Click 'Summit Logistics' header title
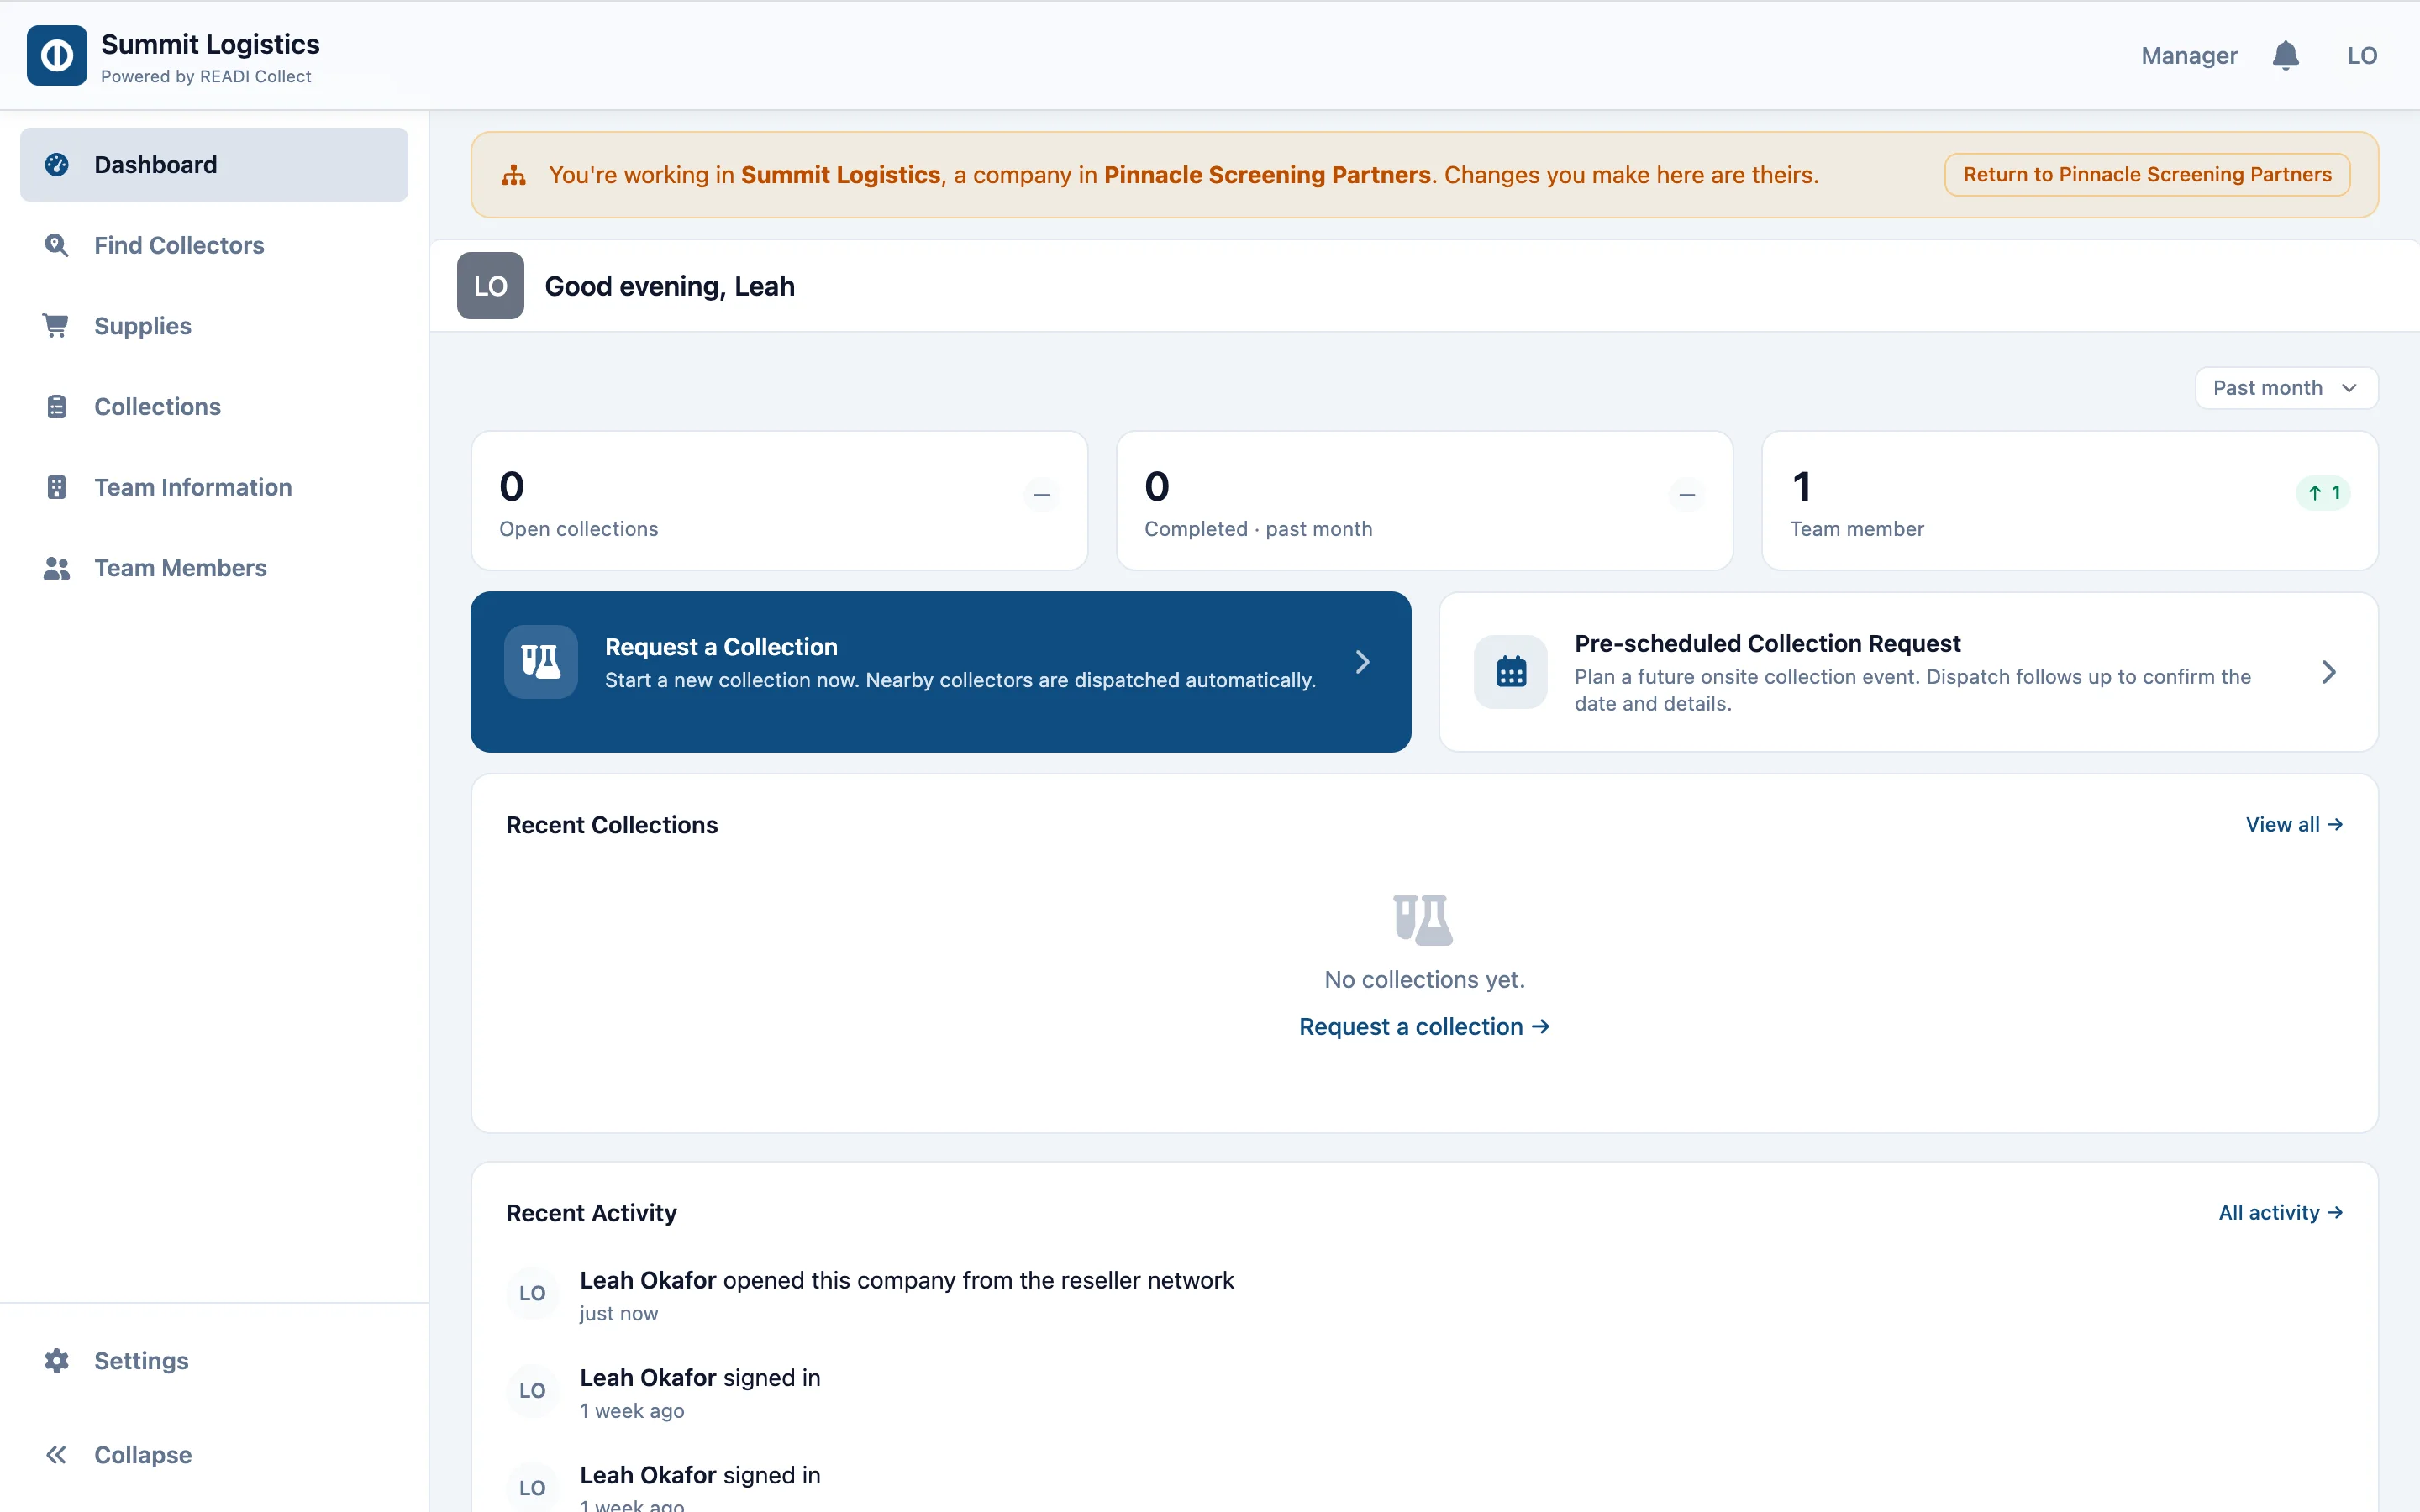Image resolution: width=2420 pixels, height=1512 pixels. coord(210,44)
